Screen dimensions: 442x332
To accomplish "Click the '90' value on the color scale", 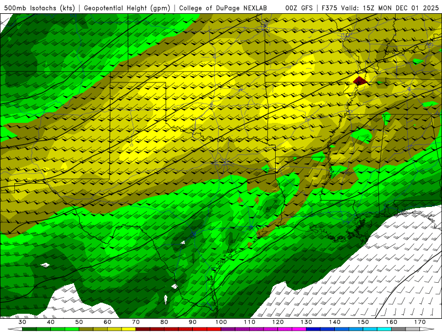I will 192,322.
